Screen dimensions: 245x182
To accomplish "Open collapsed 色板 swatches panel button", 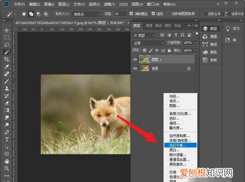I will coord(210,60).
